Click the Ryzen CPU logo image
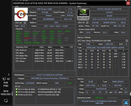 pyautogui.click(x=21, y=14)
